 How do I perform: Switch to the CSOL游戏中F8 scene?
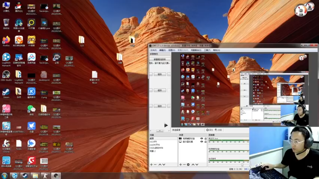[x=163, y=148]
